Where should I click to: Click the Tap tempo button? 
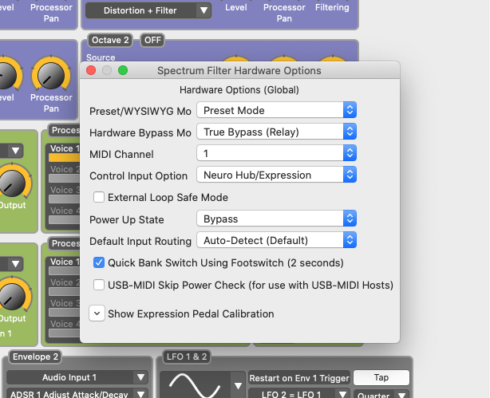pos(381,377)
